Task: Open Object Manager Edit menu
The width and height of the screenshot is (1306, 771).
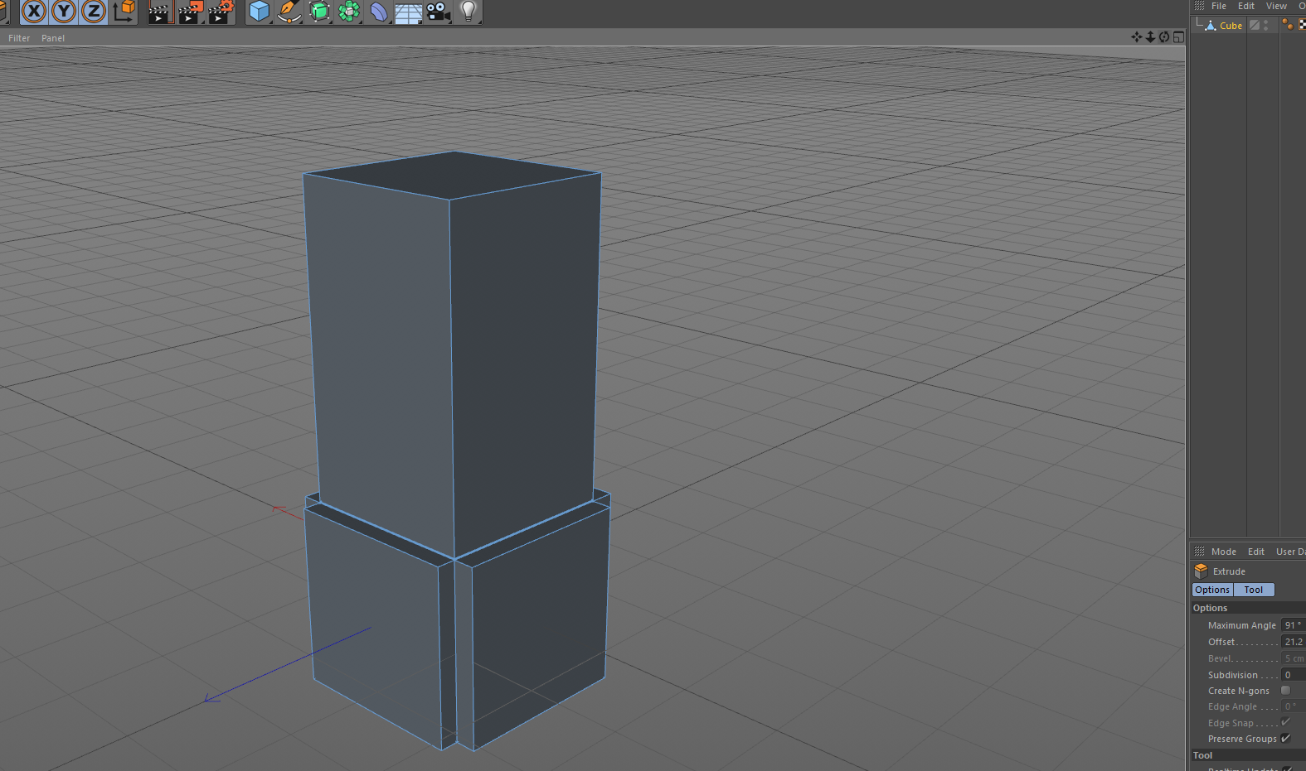Action: 1246,6
